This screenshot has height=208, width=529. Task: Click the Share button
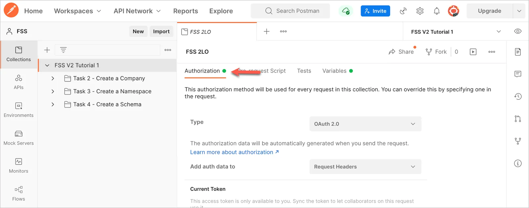coord(401,52)
